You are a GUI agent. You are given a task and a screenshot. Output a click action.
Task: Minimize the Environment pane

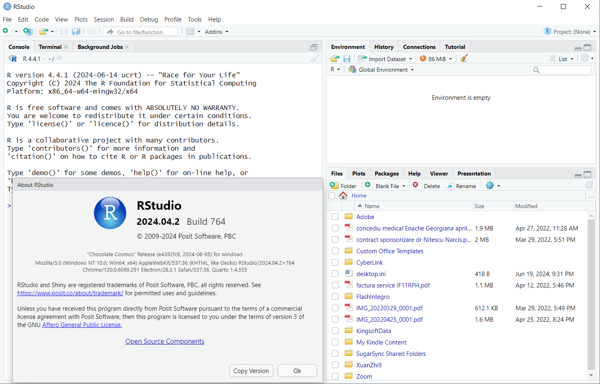pos(578,48)
